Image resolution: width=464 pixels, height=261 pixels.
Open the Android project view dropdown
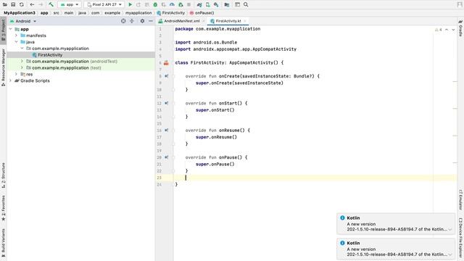click(x=23, y=21)
